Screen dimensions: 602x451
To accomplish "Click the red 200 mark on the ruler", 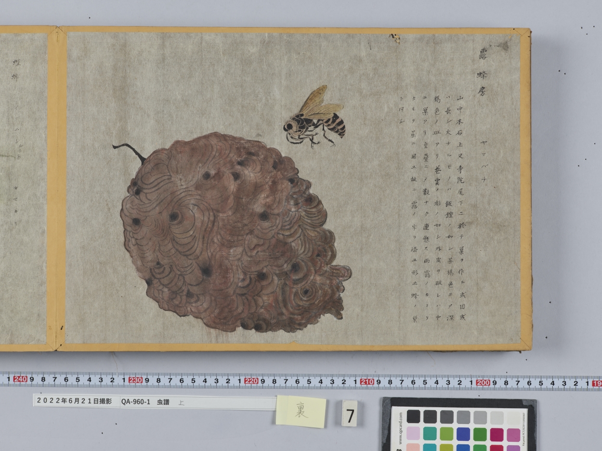I will click(483, 383).
